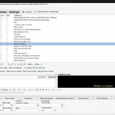Click the video position slider below playback controls
This screenshot has height=115, width=115.
12,93
